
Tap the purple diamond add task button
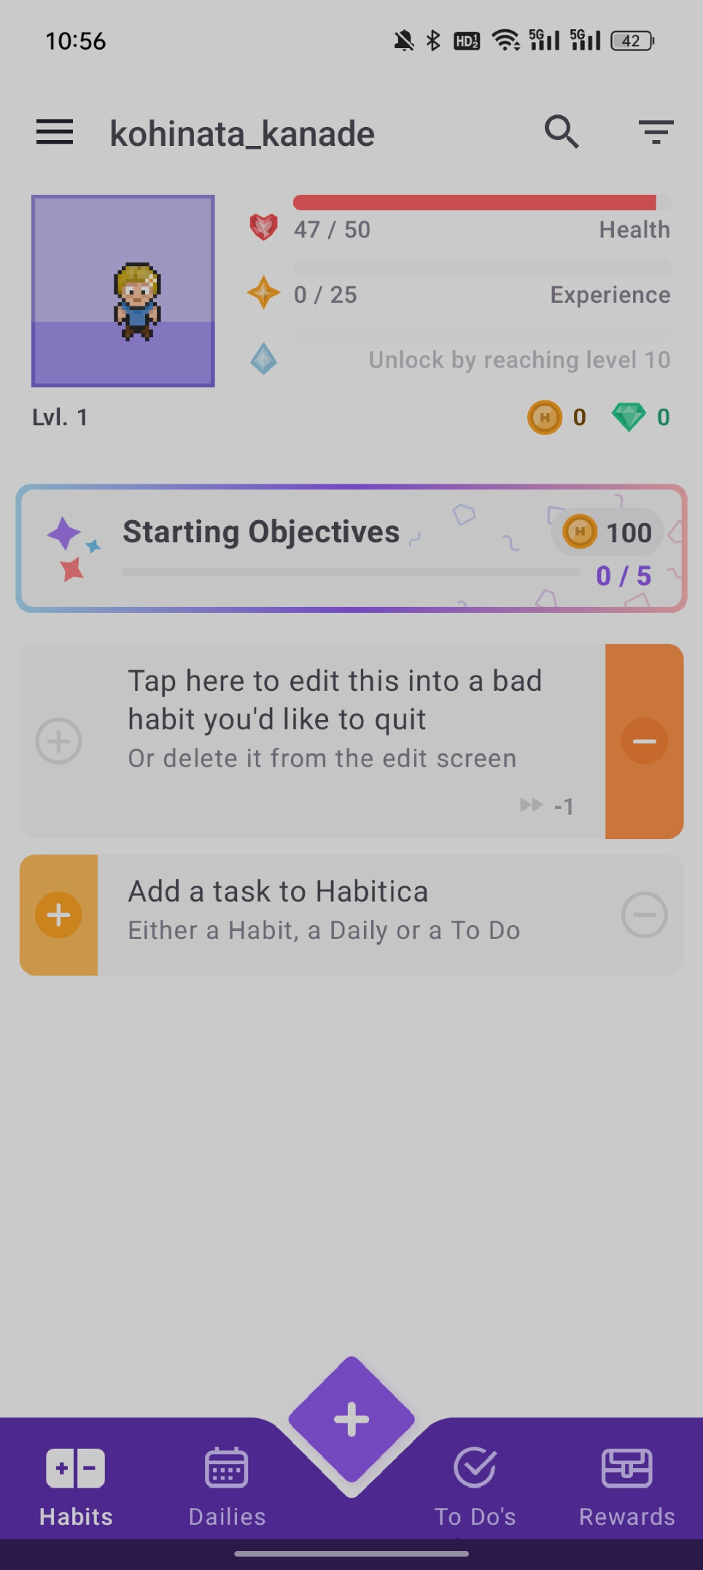click(351, 1420)
